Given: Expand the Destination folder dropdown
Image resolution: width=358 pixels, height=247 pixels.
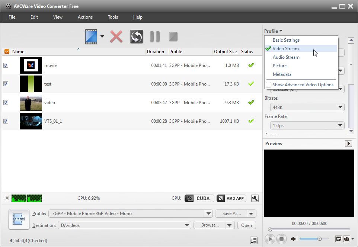Looking at the screenshot, I should coord(187,225).
